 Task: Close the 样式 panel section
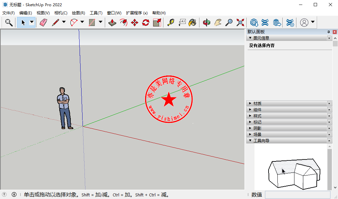point(329,116)
